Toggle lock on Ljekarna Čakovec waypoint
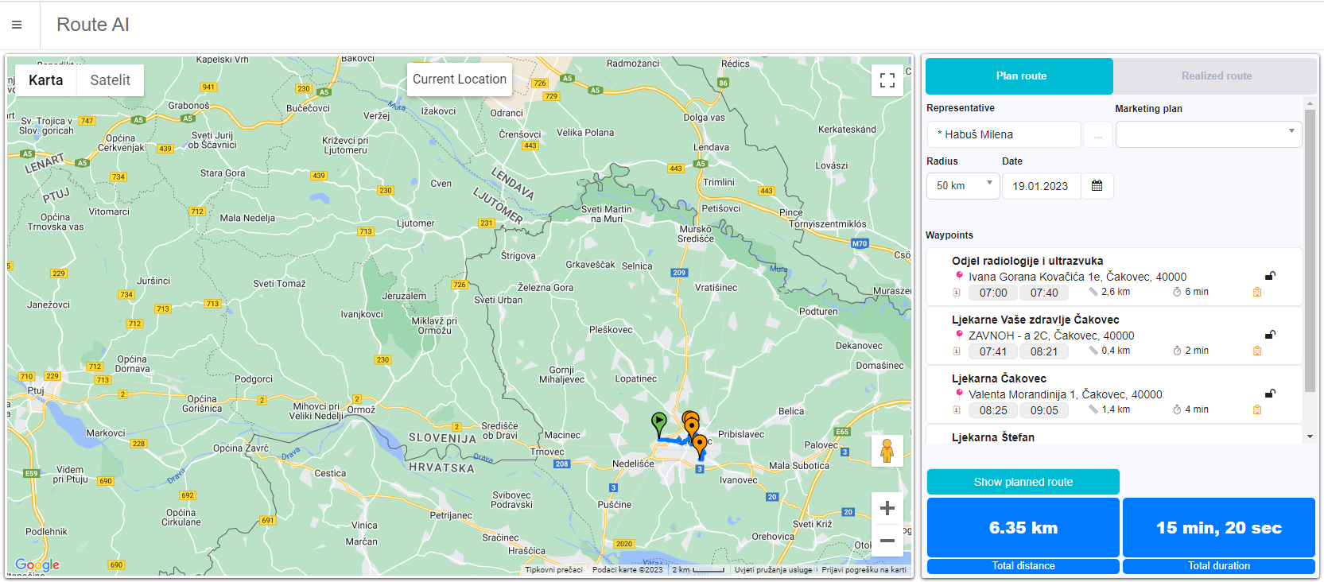This screenshot has height=582, width=1324. tap(1270, 394)
